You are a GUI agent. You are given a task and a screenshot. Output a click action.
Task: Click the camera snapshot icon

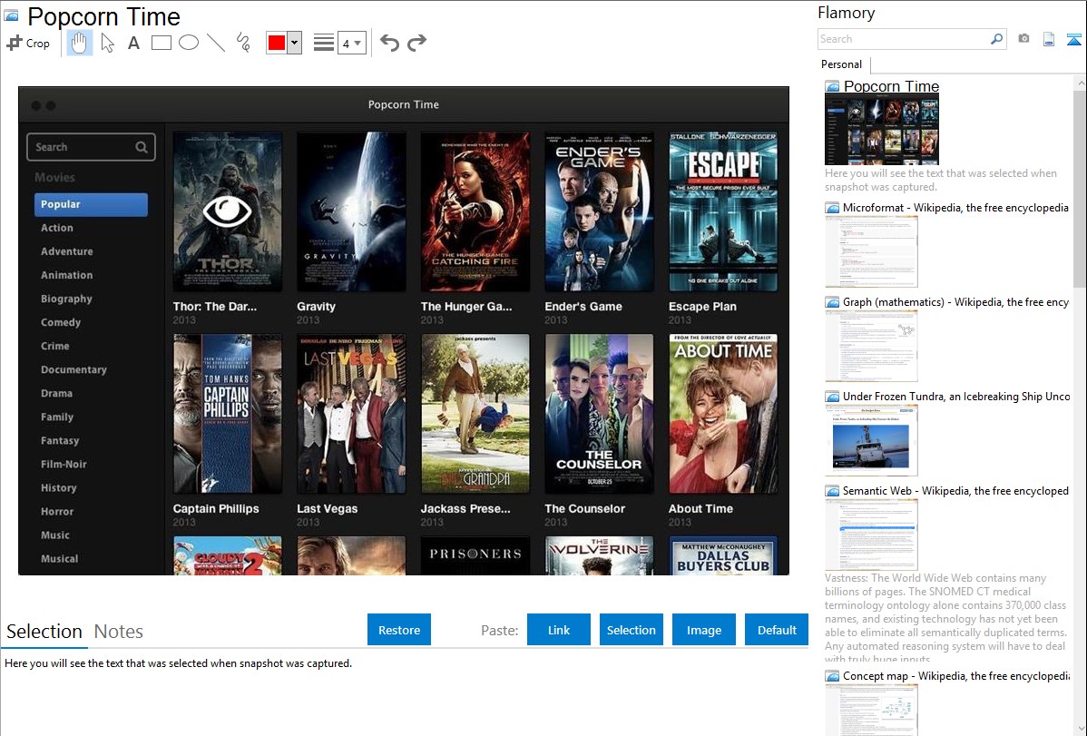click(x=1023, y=39)
